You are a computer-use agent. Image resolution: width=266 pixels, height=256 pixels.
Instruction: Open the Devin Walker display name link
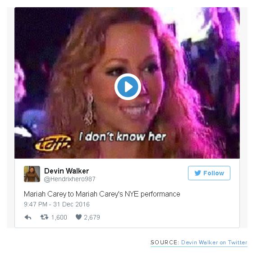pos(67,171)
